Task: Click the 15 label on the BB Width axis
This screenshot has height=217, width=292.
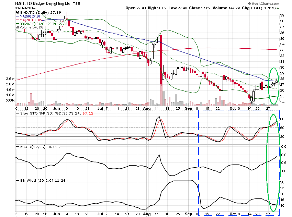Action: [282, 200]
